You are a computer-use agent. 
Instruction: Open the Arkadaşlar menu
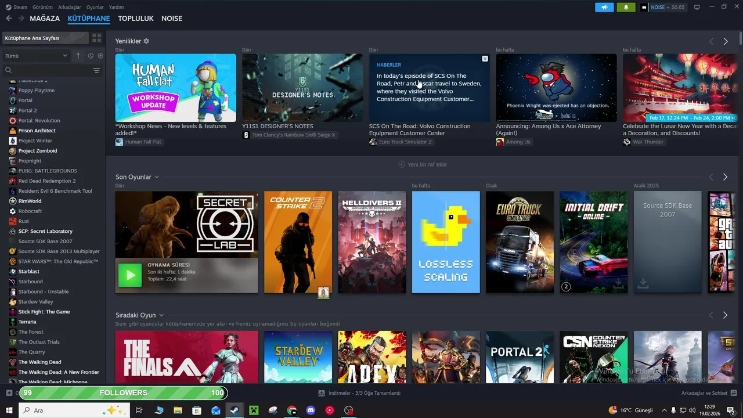[70, 7]
